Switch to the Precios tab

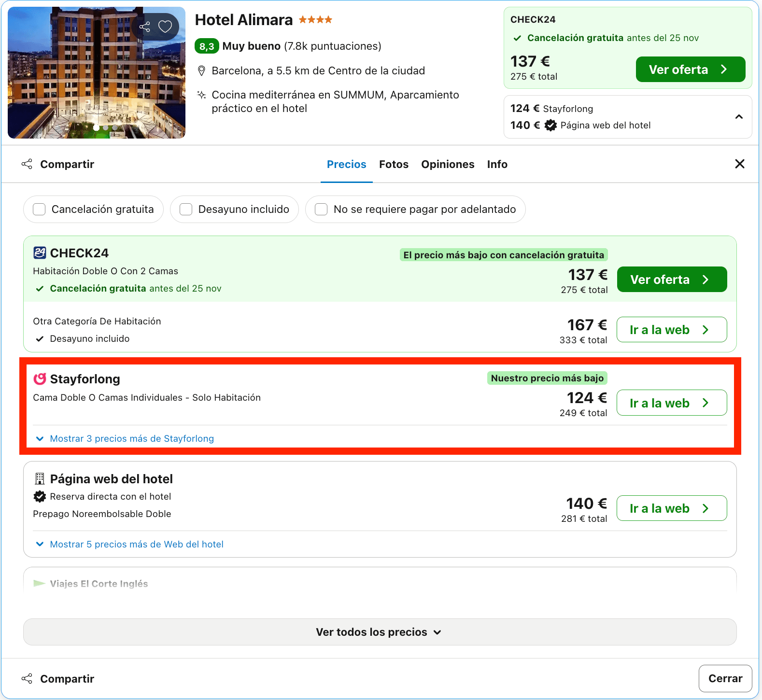click(x=347, y=165)
